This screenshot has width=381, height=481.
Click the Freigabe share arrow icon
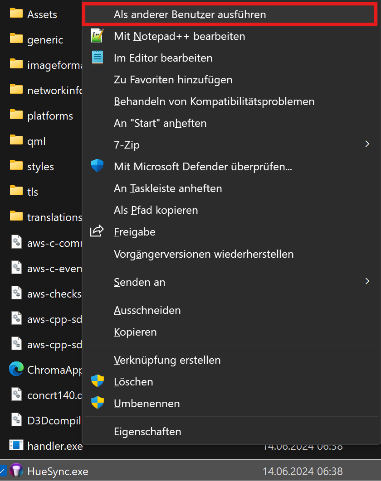[98, 231]
